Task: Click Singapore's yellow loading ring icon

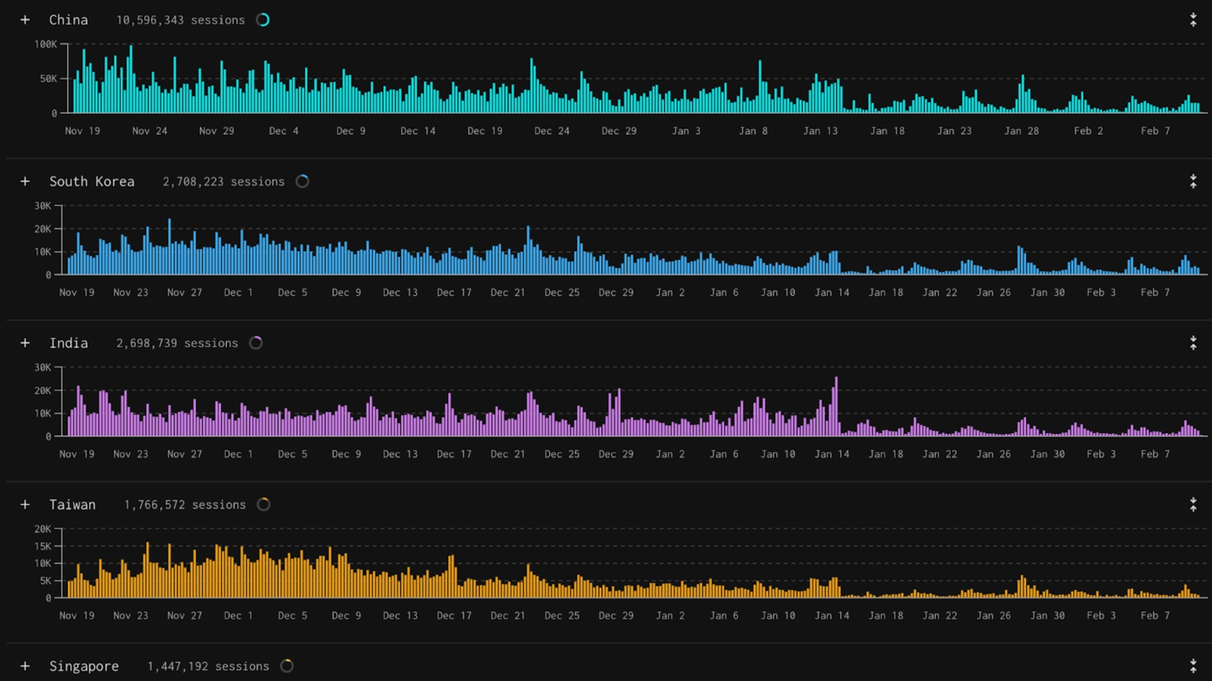Action: (287, 666)
